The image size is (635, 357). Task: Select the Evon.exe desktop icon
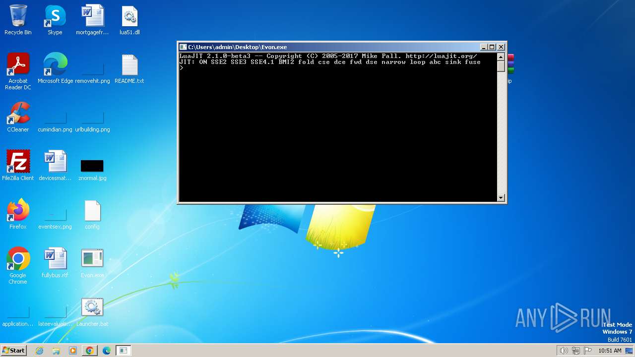tap(92, 263)
